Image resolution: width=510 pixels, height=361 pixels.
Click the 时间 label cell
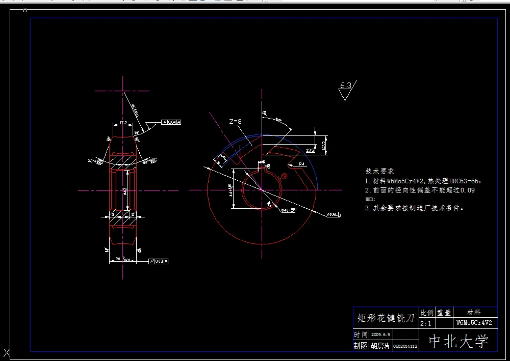(361, 335)
